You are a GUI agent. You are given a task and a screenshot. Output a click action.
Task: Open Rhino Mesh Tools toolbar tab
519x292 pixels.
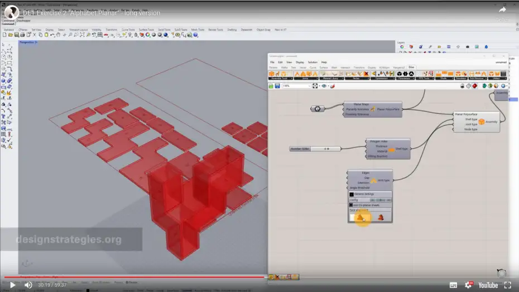[x=198, y=30]
